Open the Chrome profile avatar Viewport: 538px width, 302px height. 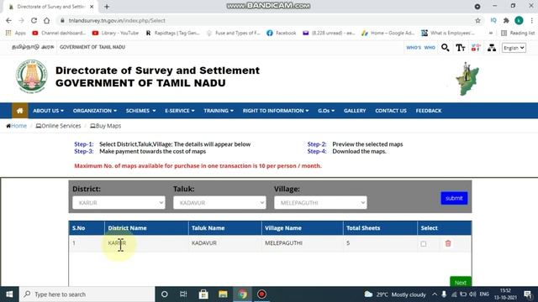(x=519, y=20)
